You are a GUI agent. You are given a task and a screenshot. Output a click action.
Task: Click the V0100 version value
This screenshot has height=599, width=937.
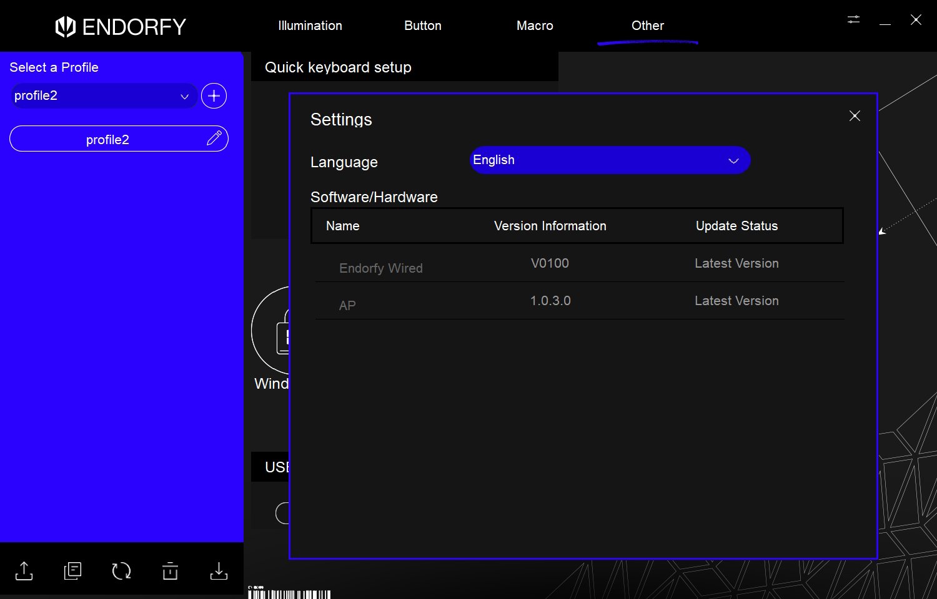tap(550, 263)
